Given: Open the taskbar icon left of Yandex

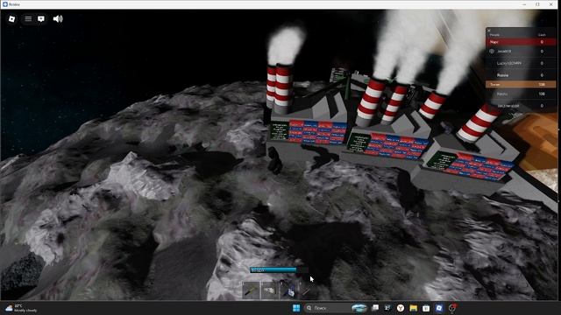Looking at the screenshot, I should [387, 308].
